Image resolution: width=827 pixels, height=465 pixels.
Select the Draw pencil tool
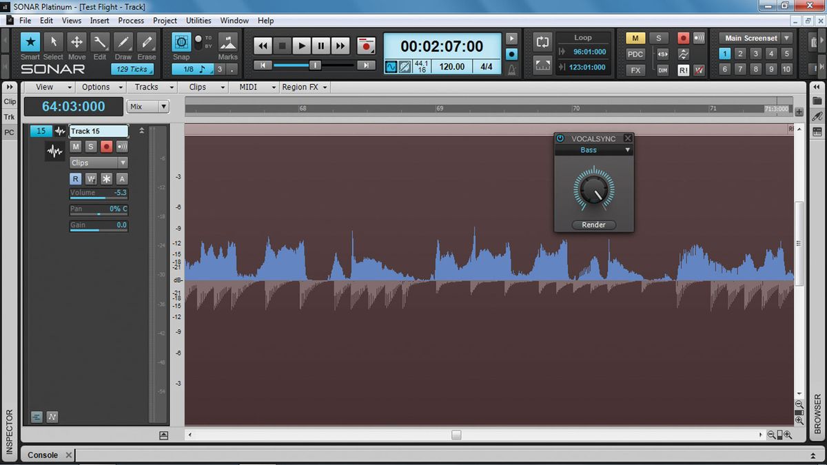click(x=123, y=43)
